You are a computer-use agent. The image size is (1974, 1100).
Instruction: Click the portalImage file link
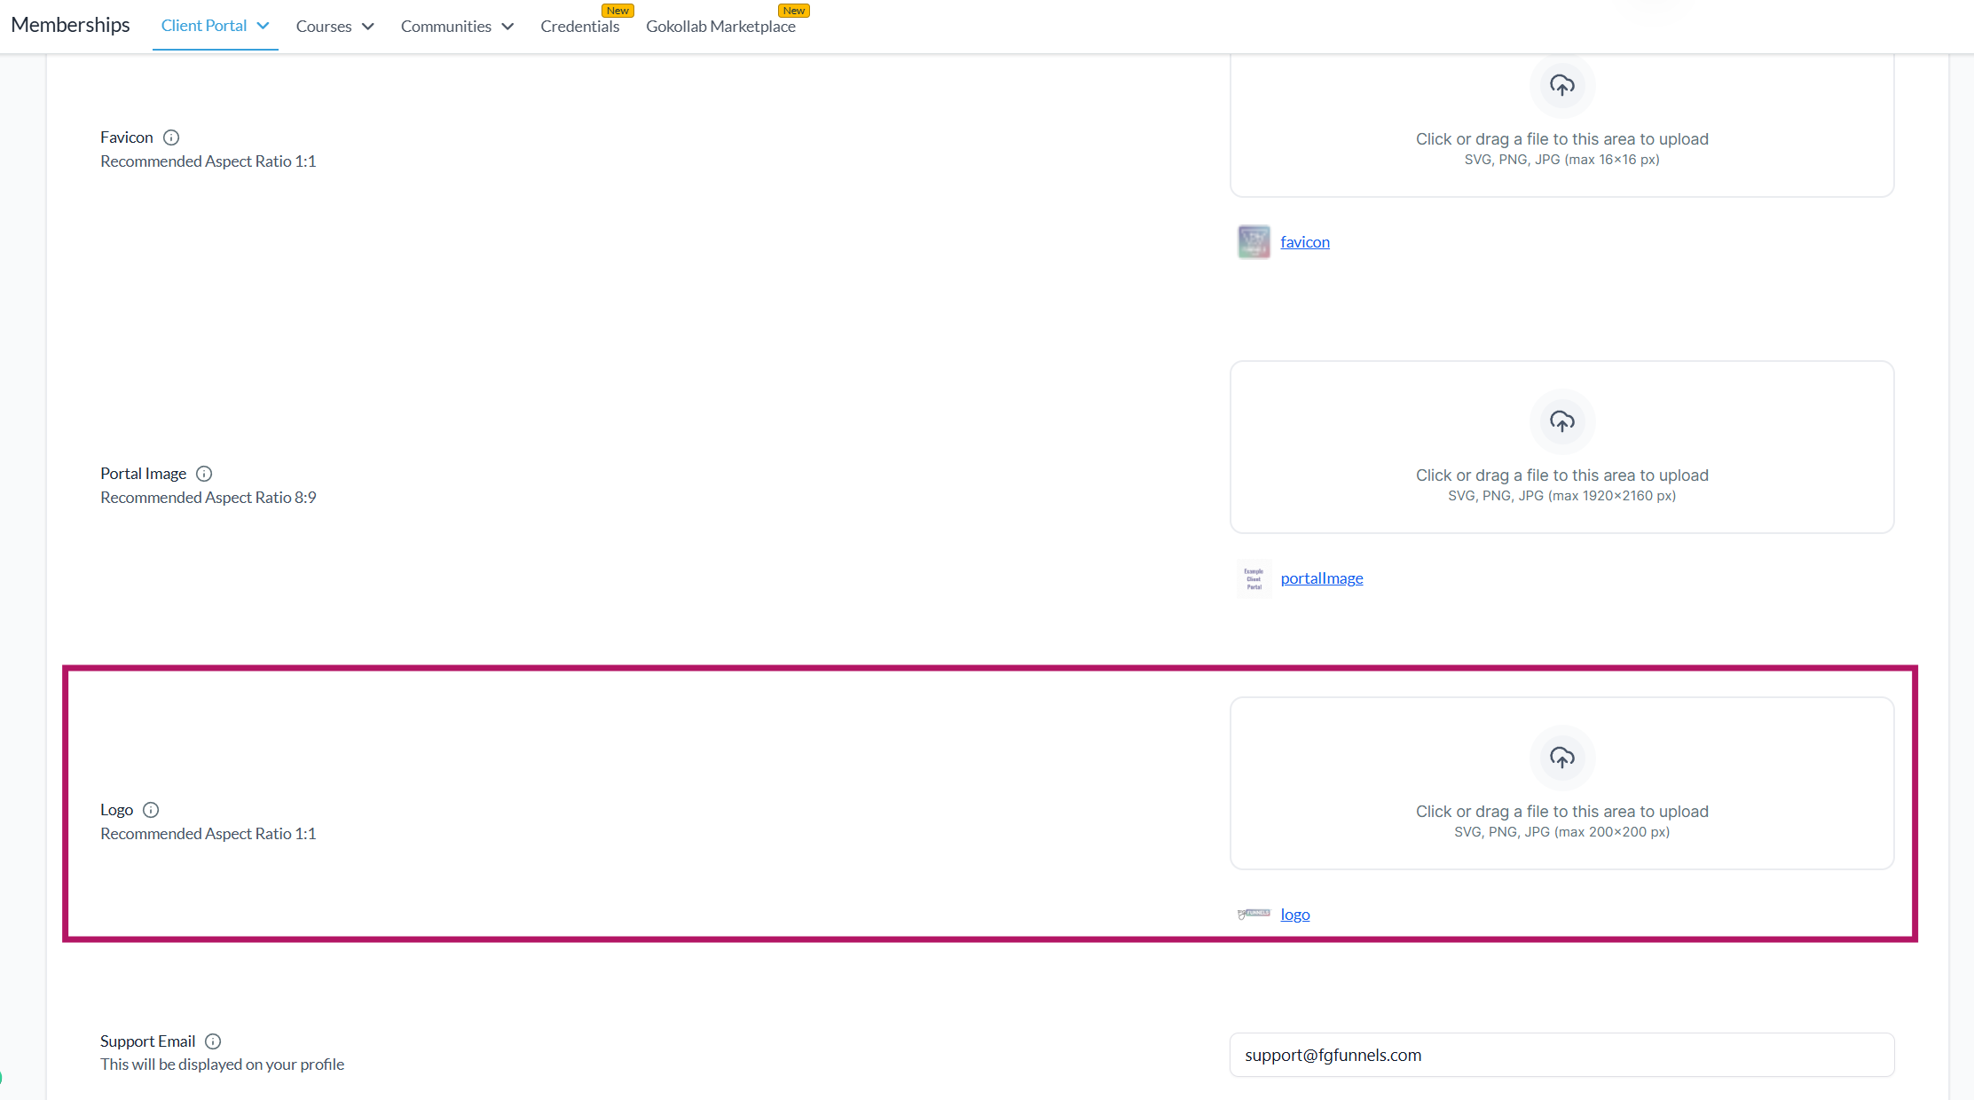tap(1321, 578)
